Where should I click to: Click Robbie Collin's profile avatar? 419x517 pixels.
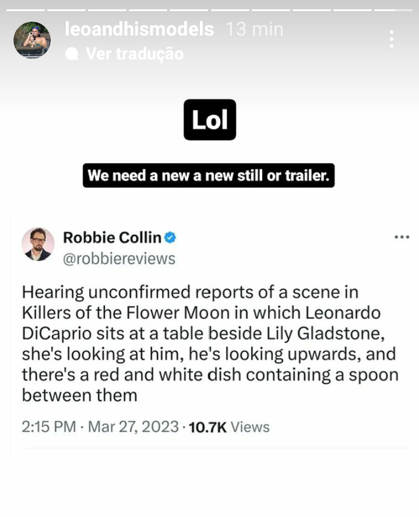point(38,244)
